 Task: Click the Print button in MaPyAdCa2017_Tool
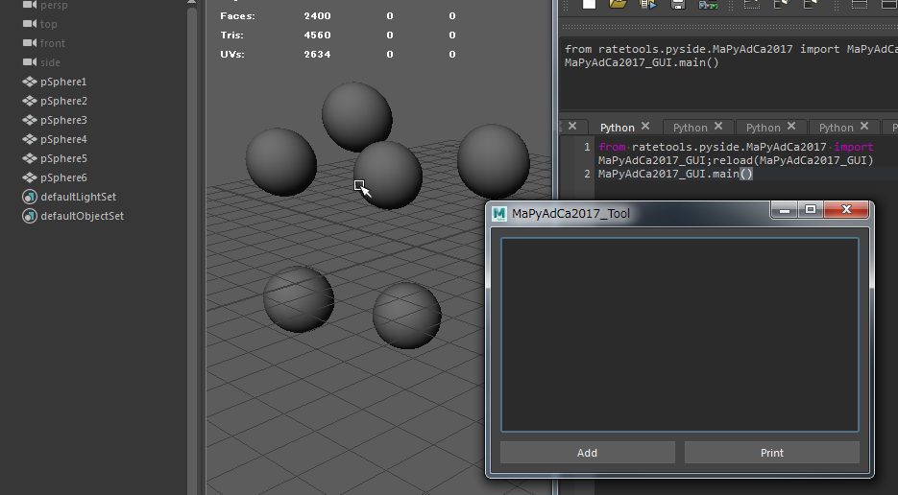pos(772,453)
